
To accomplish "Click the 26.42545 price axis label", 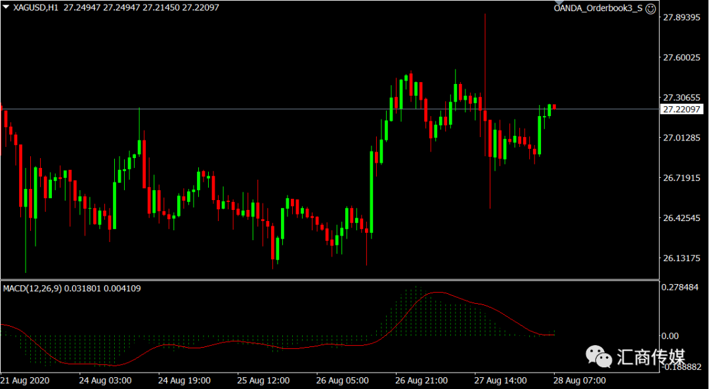I will [x=681, y=218].
